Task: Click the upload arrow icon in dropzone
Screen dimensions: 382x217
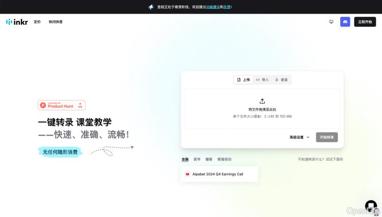Action: [x=262, y=101]
